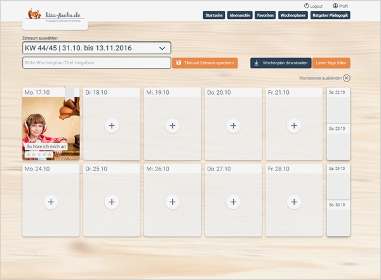Click the kita-fuchs.de fox logo
The width and height of the screenshot is (381, 280).
55,15
